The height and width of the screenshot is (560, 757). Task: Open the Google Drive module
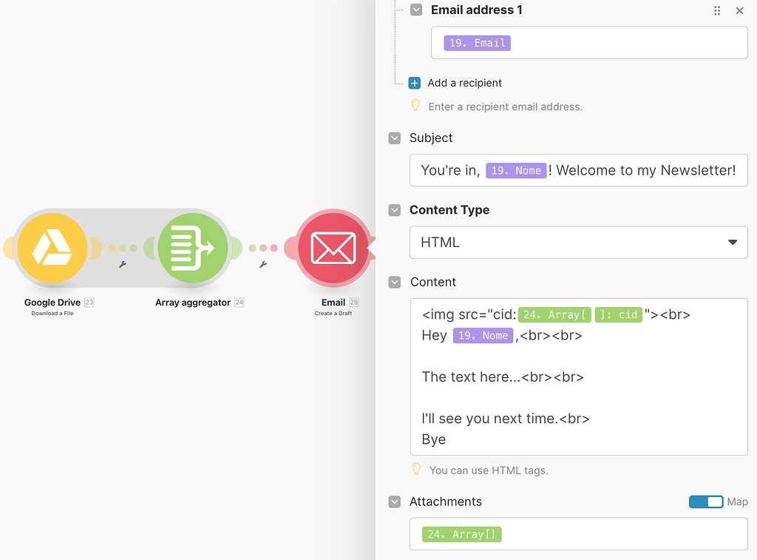pyautogui.click(x=52, y=248)
